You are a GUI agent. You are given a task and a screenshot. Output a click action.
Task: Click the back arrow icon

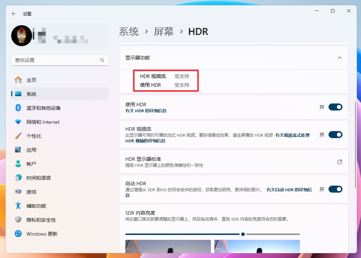click(14, 14)
